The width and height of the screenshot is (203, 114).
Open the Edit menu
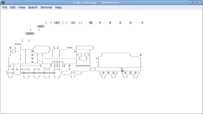[x=13, y=8]
